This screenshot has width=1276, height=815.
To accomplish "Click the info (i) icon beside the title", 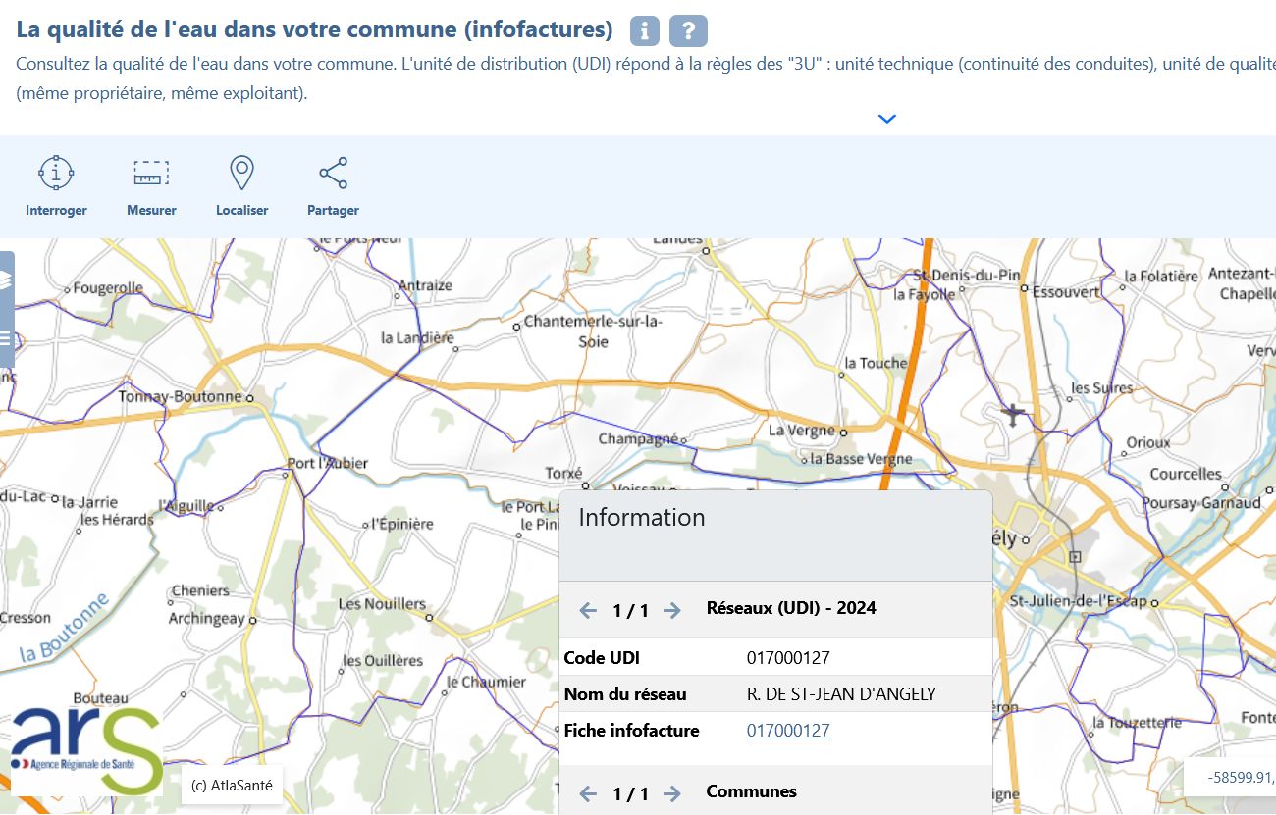I will point(644,30).
